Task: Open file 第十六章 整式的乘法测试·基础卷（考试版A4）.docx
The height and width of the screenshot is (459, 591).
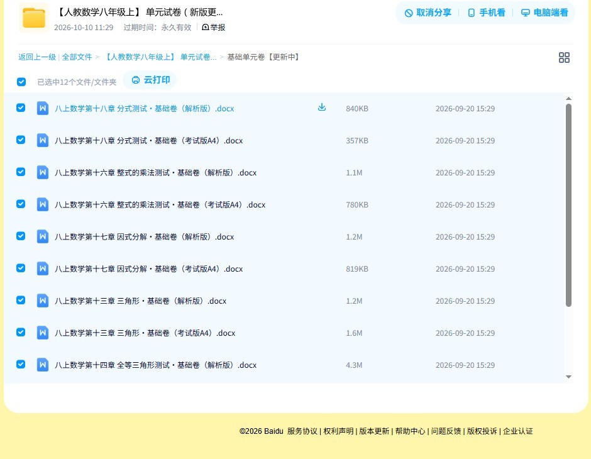Action: [x=160, y=204]
